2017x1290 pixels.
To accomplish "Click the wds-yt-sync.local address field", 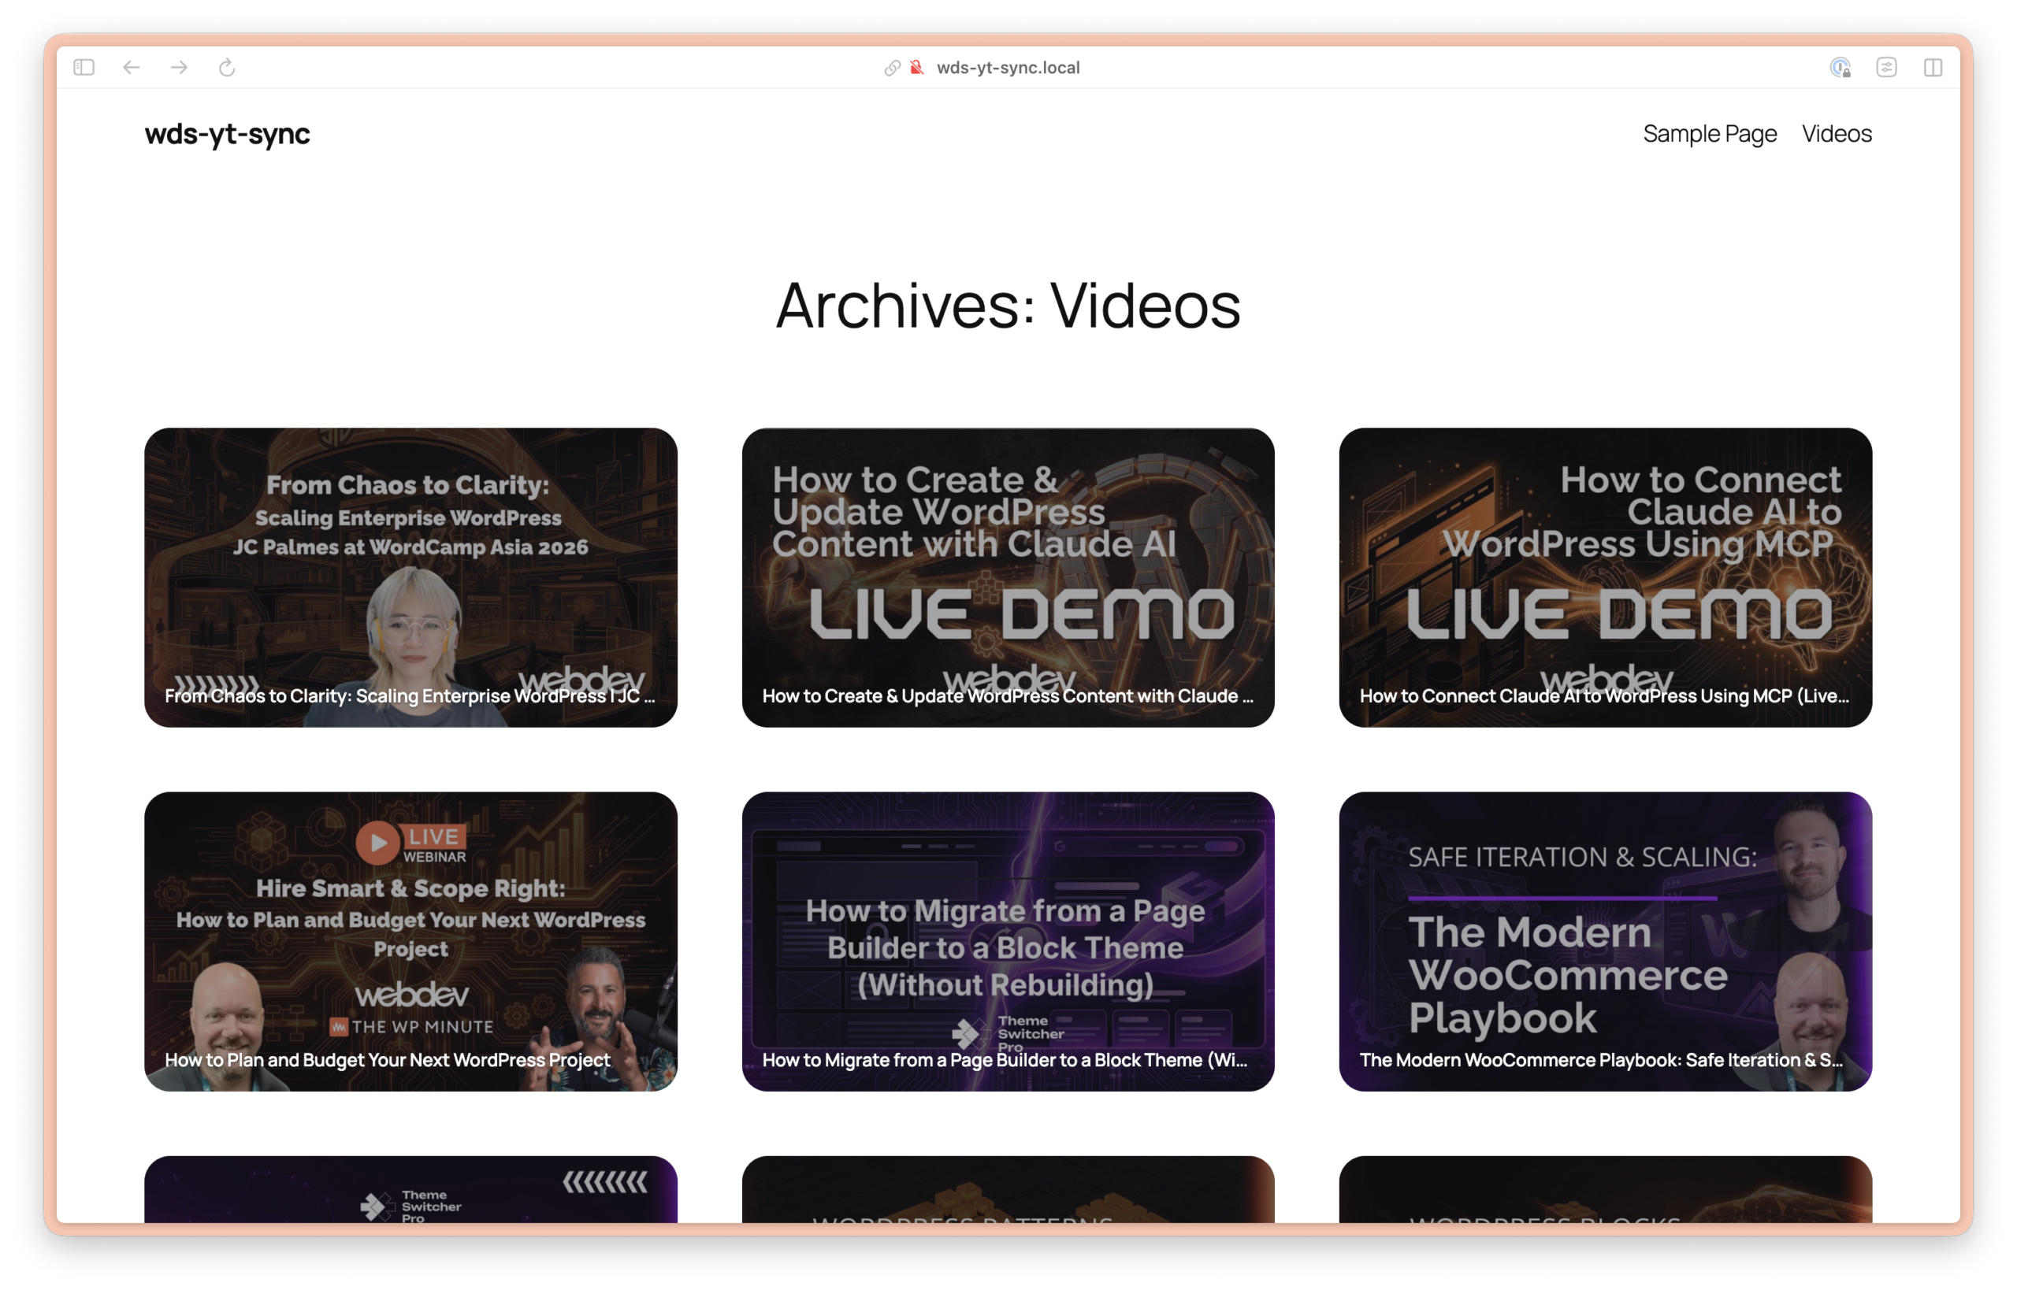I will [x=1008, y=67].
